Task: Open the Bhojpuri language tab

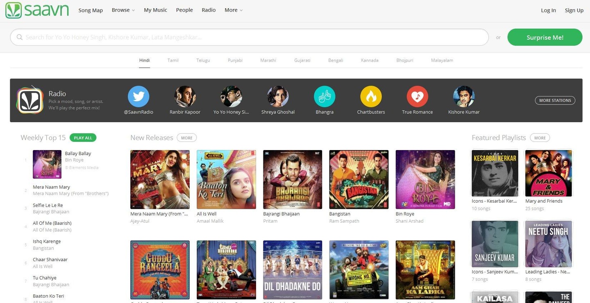Action: point(405,60)
